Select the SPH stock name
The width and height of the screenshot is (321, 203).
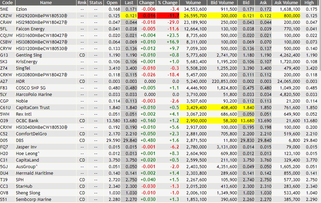click(x=20, y=180)
